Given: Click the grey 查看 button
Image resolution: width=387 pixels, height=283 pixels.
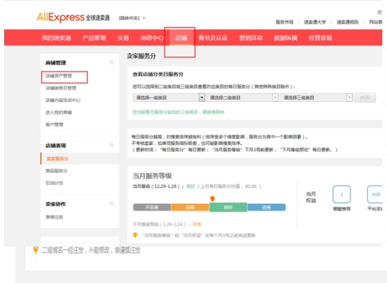Looking at the screenshot, I should pyautogui.click(x=365, y=98).
